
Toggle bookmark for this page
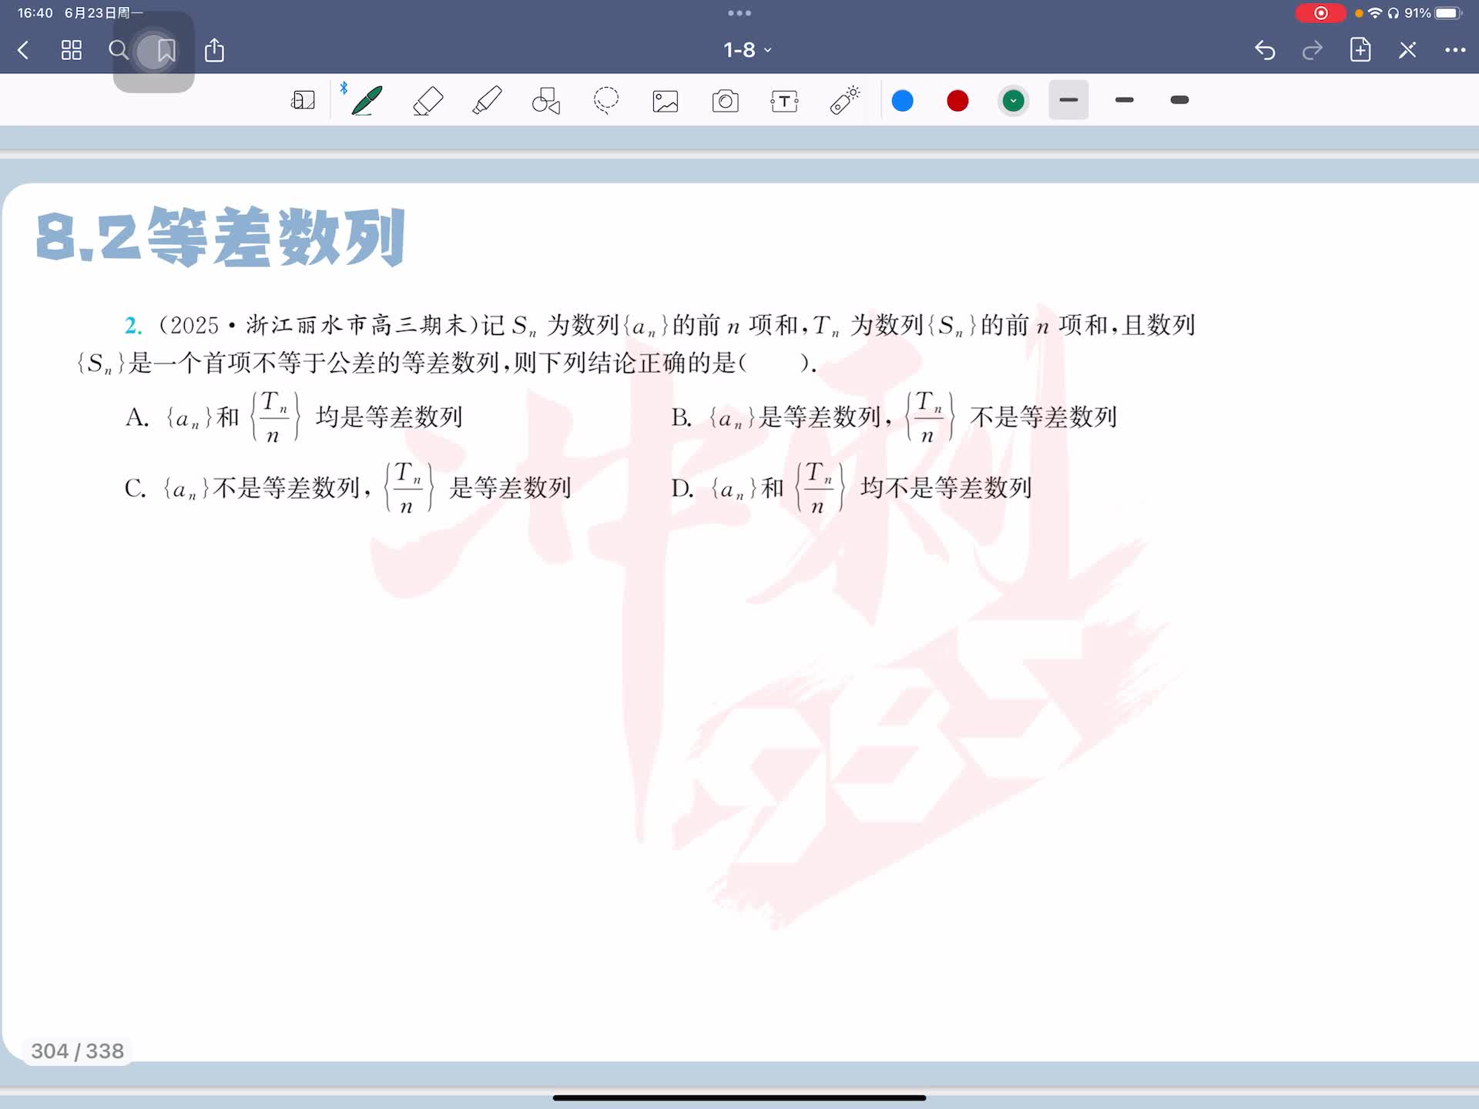tap(166, 51)
